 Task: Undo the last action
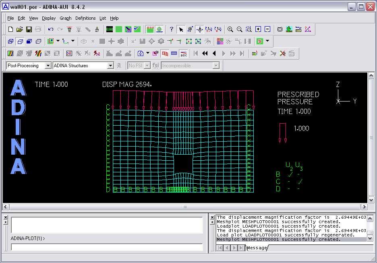(x=50, y=29)
